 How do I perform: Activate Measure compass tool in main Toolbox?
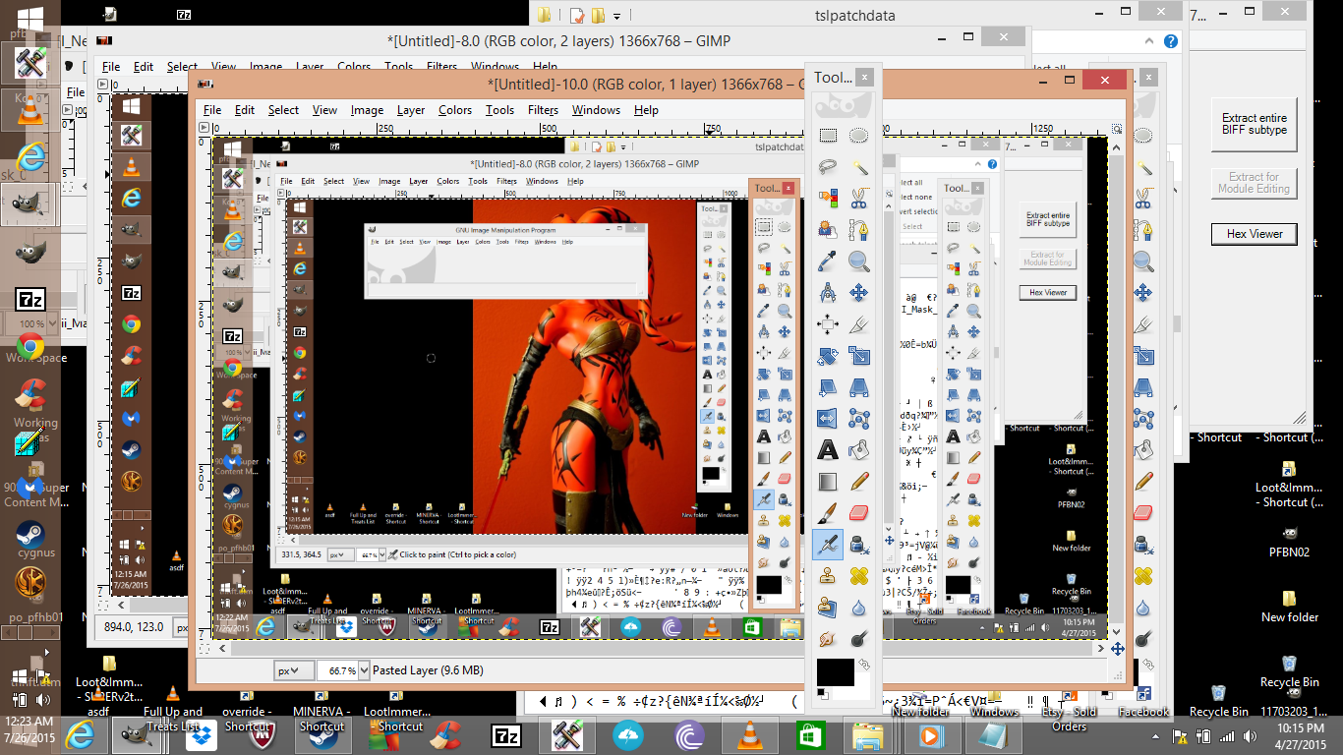point(828,293)
